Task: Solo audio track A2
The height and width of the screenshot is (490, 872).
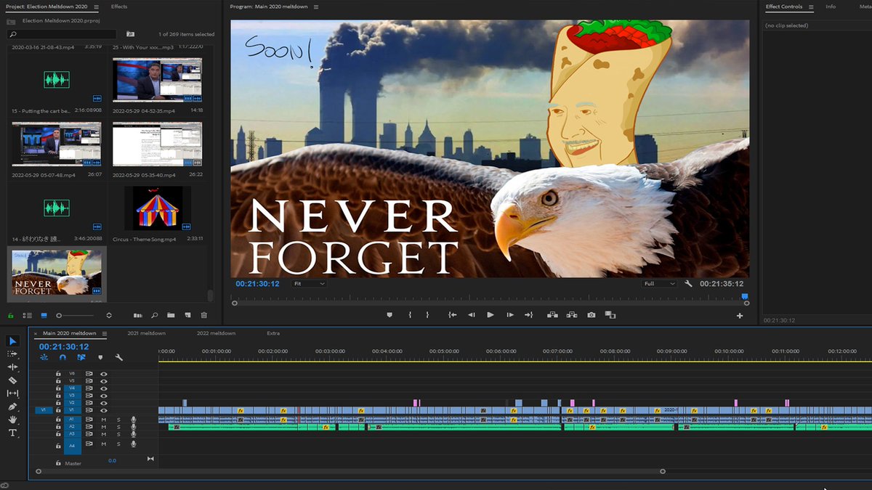Action: pyautogui.click(x=118, y=427)
